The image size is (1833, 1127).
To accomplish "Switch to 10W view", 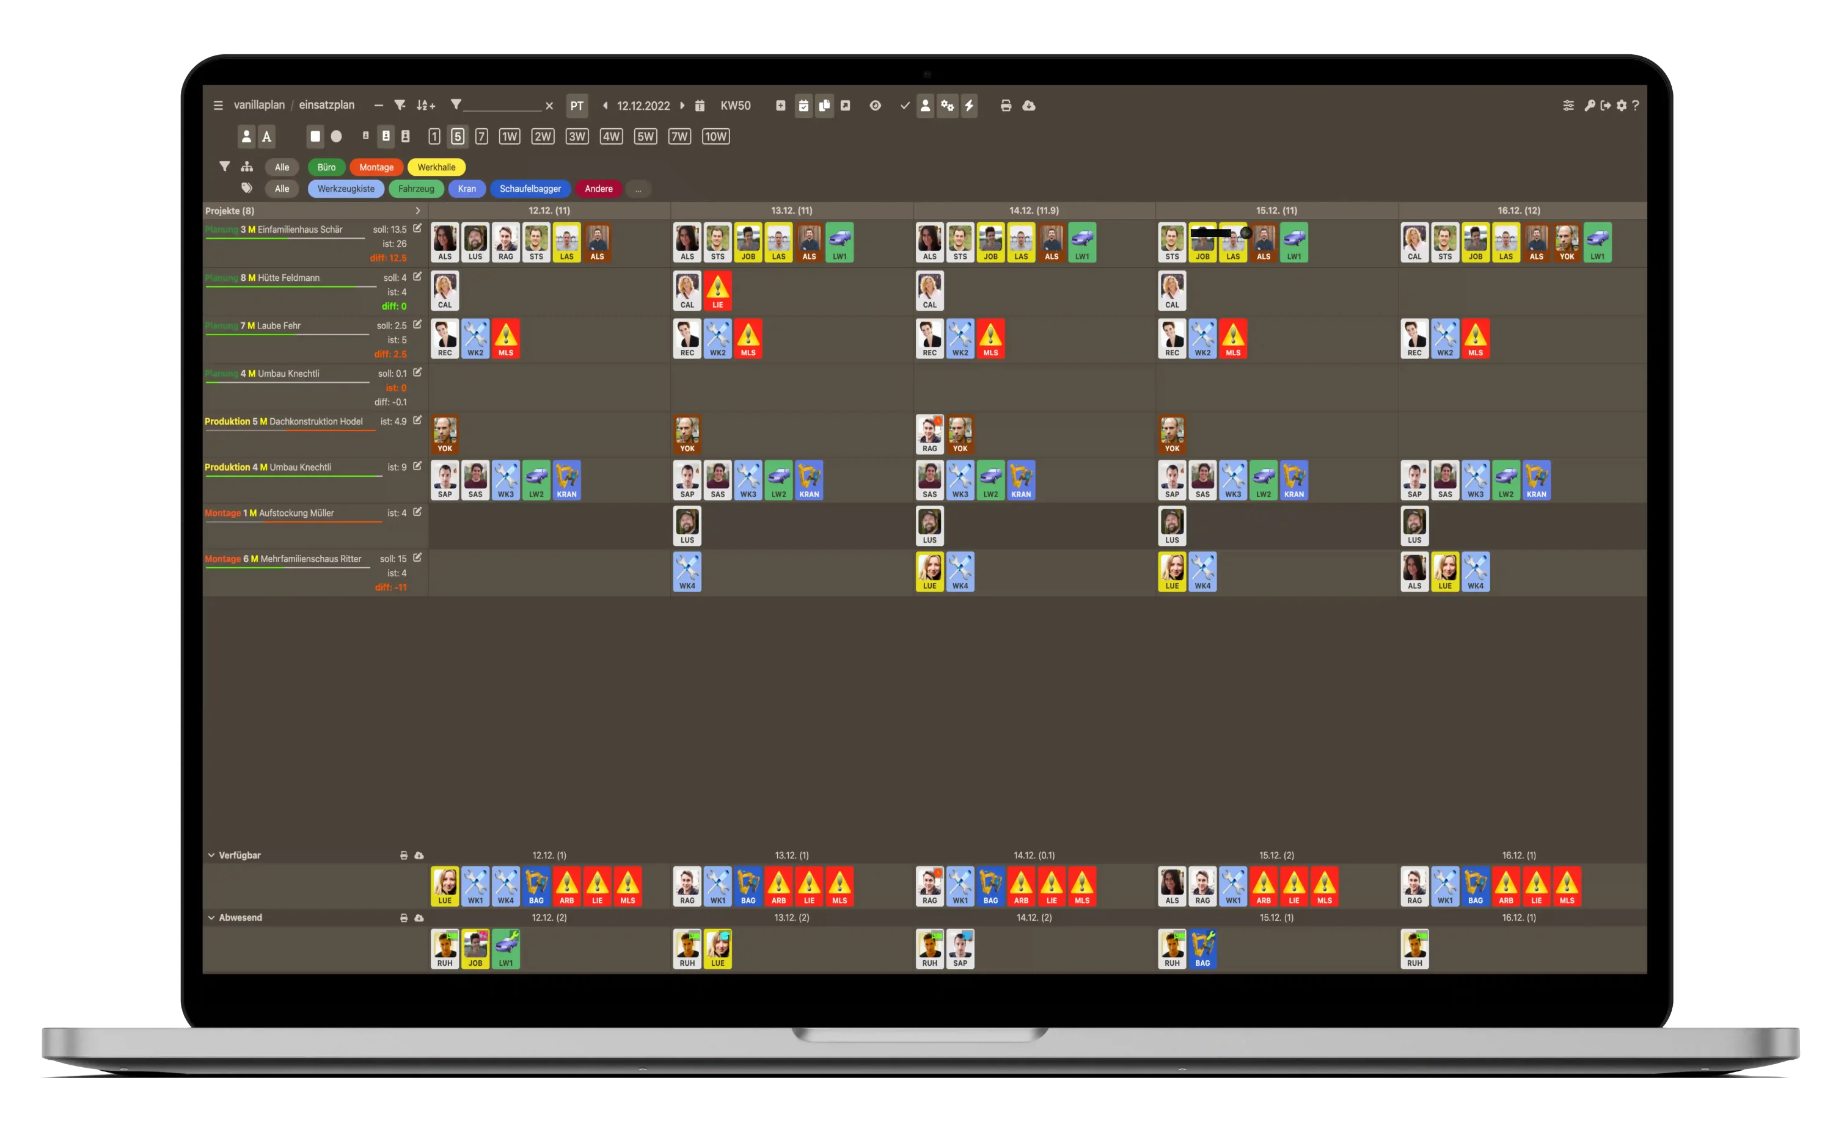I will 716,136.
